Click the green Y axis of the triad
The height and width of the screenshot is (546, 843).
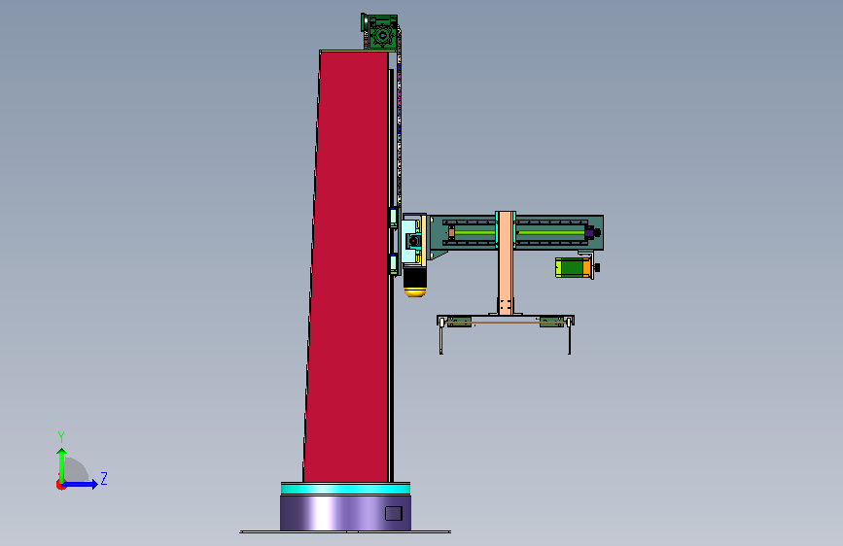point(62,465)
